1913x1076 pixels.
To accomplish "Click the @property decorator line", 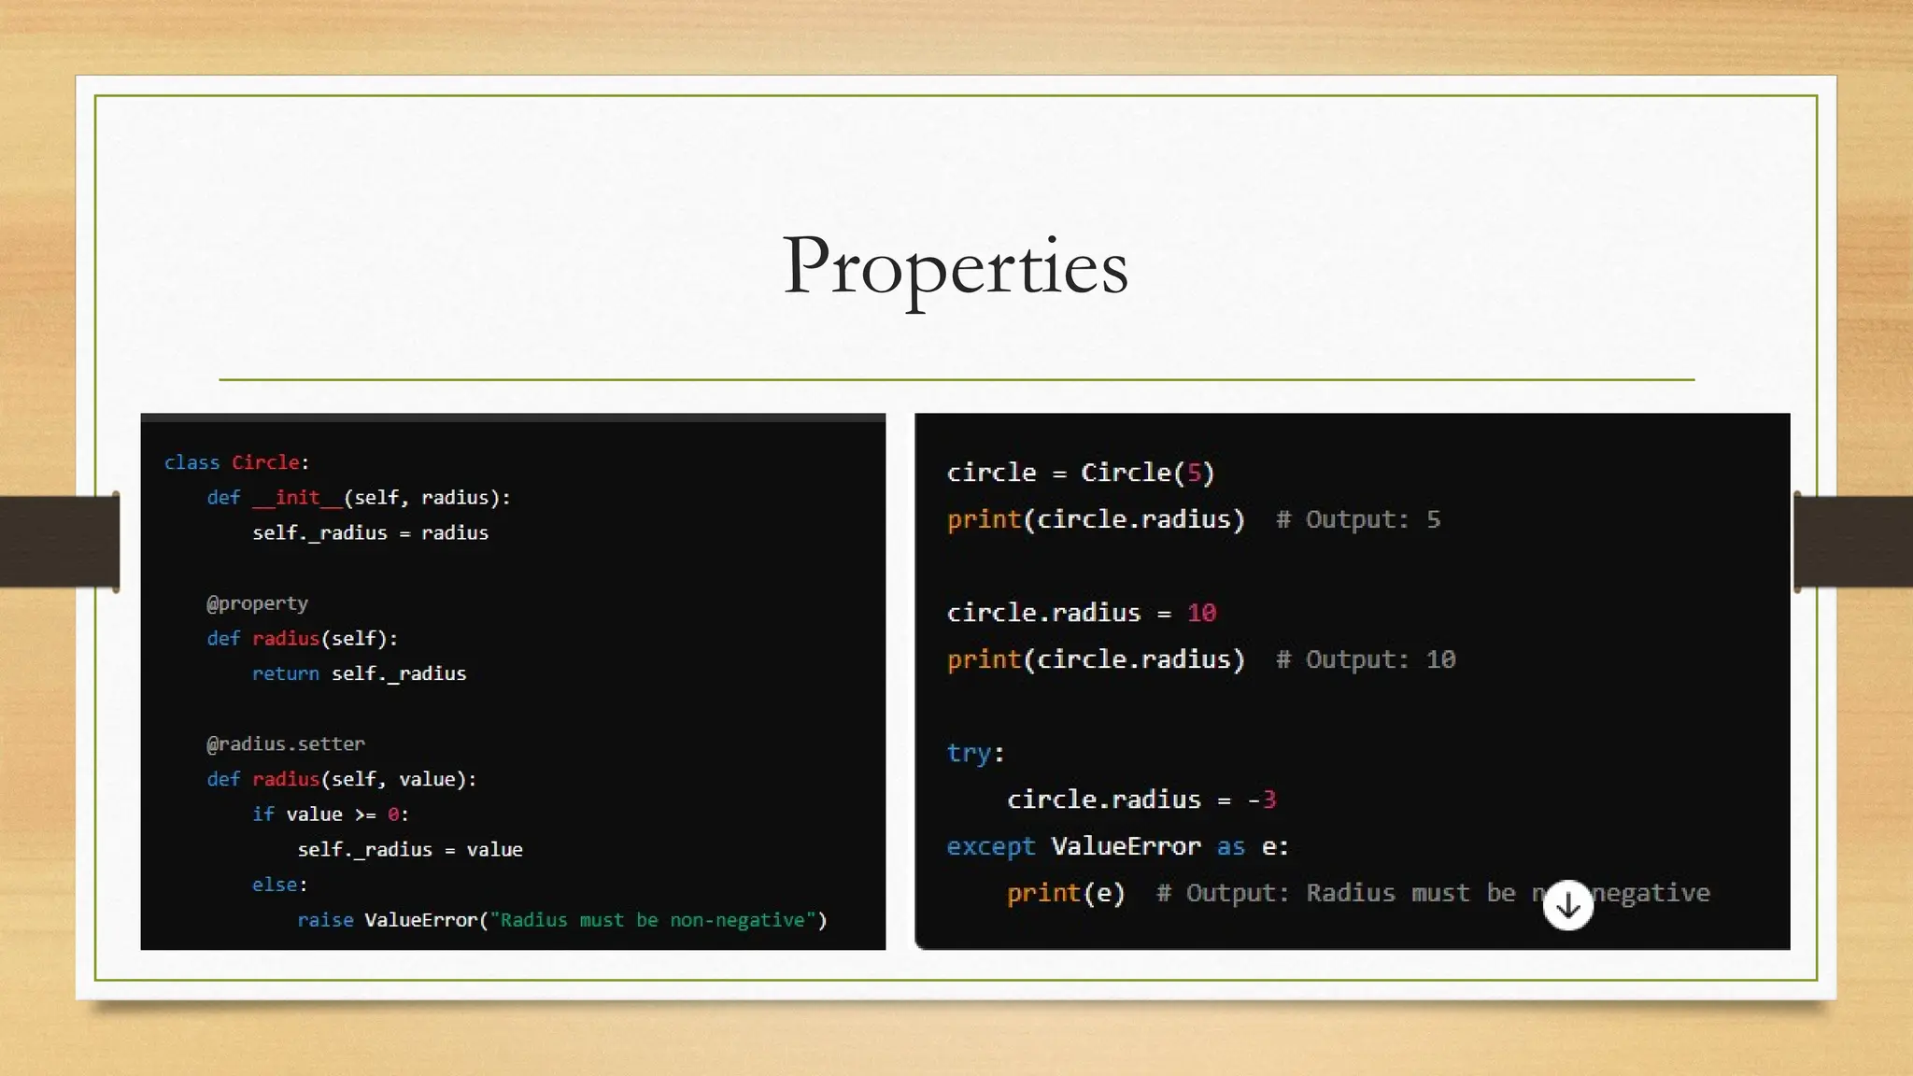I will [x=257, y=603].
